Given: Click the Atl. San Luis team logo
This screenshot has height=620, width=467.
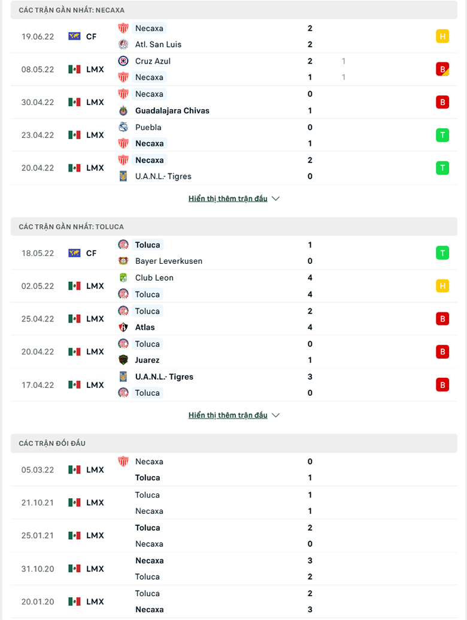Looking at the screenshot, I should pyautogui.click(x=123, y=44).
